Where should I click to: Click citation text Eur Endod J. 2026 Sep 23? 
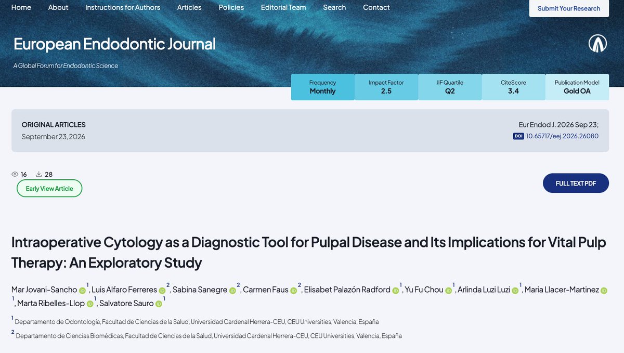click(558, 125)
